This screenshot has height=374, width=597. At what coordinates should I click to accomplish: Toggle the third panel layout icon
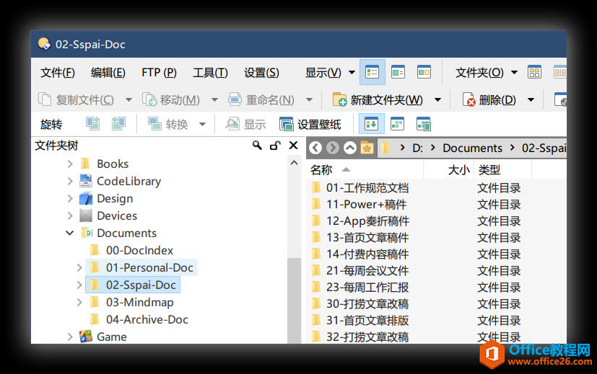(423, 124)
